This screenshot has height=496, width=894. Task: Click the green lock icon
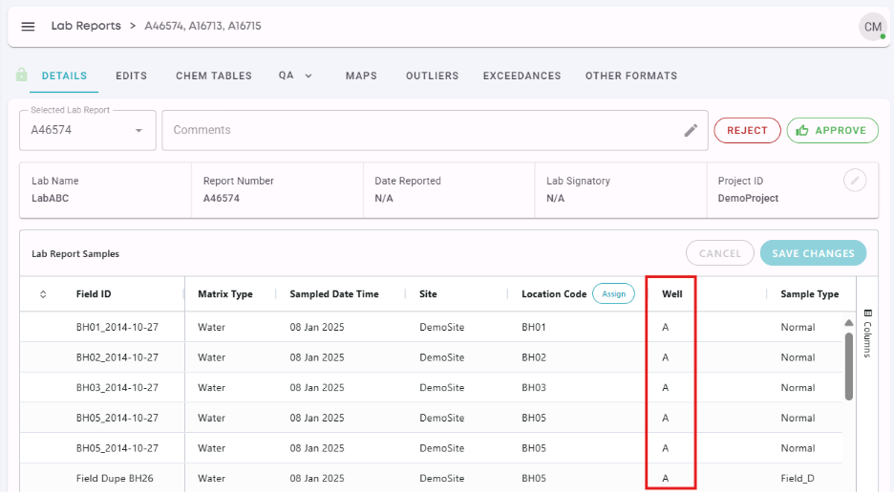point(22,75)
